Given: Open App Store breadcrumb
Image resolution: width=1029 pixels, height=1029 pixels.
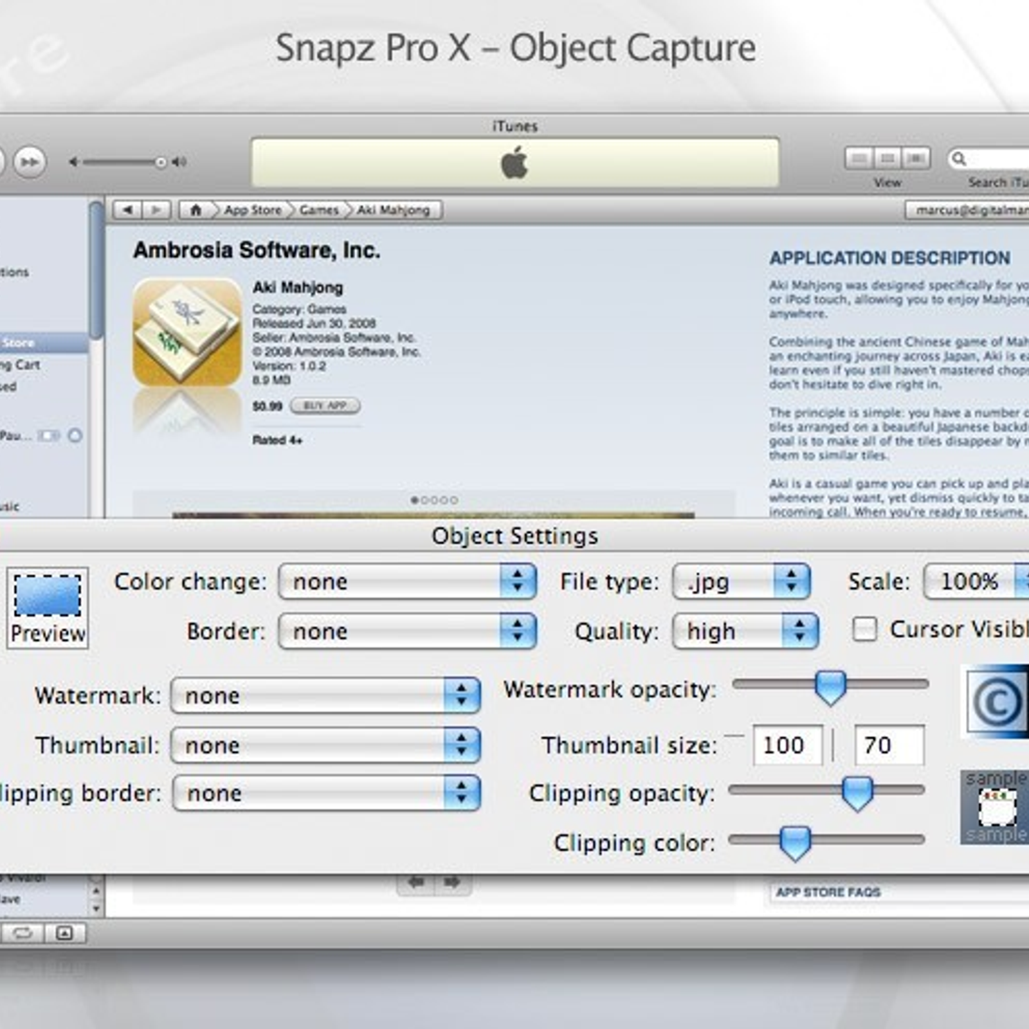Looking at the screenshot, I should (253, 210).
